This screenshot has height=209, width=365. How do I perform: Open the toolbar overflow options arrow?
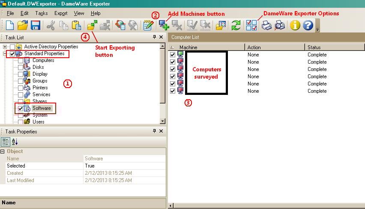coord(318,29)
